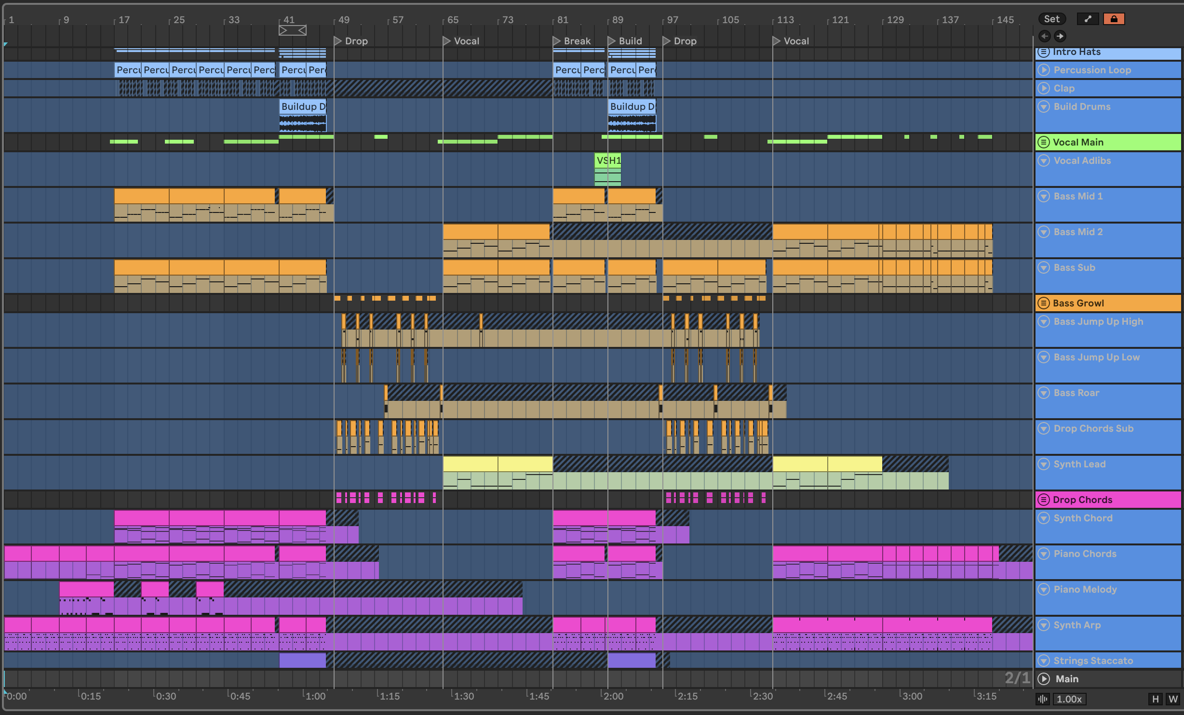Viewport: 1184px width, 715px height.
Task: Jump to the next locator arrow
Action: (1060, 36)
